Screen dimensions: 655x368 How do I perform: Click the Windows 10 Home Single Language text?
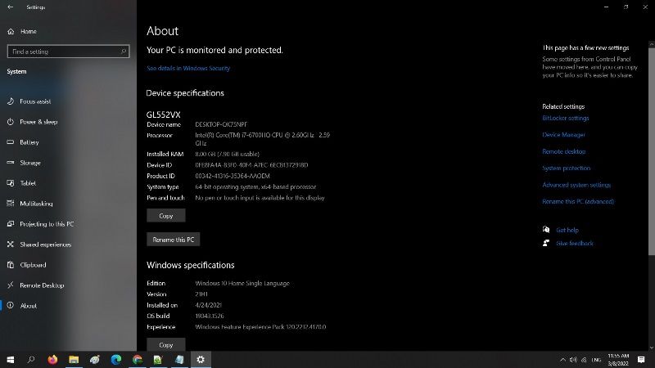[x=242, y=283]
